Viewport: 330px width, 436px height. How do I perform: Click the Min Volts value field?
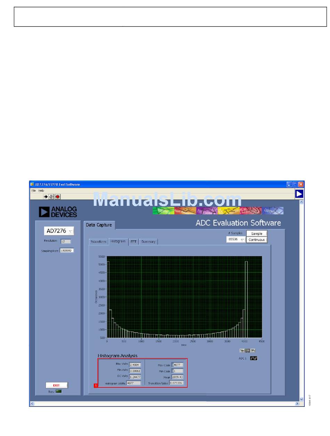[x=135, y=371]
